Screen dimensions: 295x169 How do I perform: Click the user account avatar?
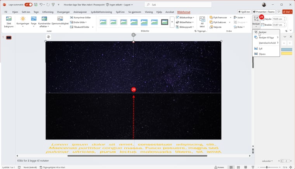(264, 5)
